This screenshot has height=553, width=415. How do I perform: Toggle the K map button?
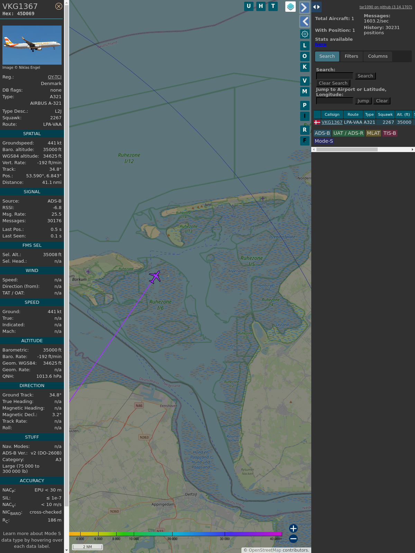click(305, 67)
